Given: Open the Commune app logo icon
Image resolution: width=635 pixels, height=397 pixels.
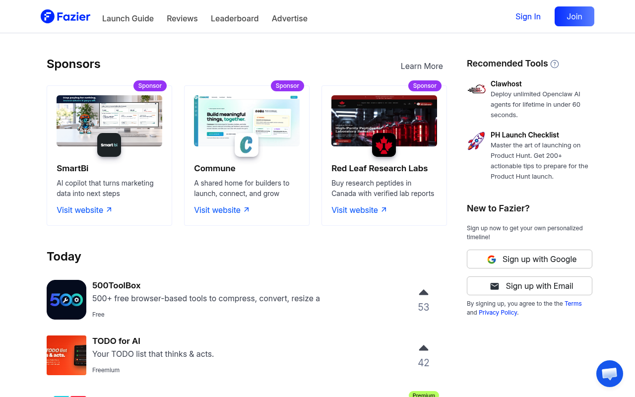Looking at the screenshot, I should click(247, 145).
